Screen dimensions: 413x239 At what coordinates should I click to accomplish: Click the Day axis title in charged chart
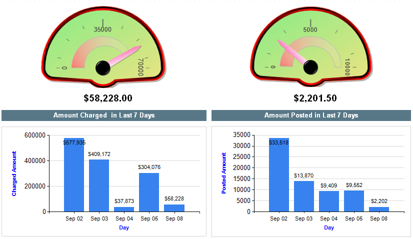point(124,227)
